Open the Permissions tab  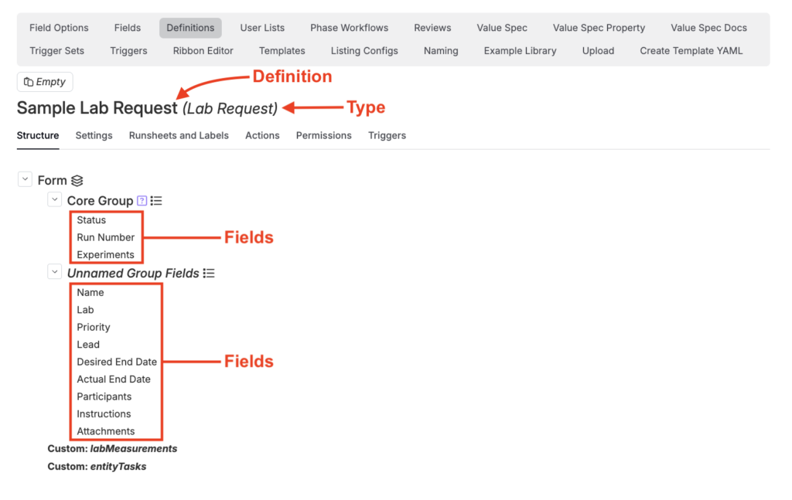pyautogui.click(x=323, y=135)
